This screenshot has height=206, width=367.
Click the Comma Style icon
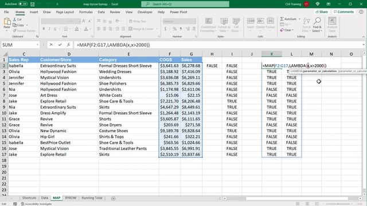[181, 29]
